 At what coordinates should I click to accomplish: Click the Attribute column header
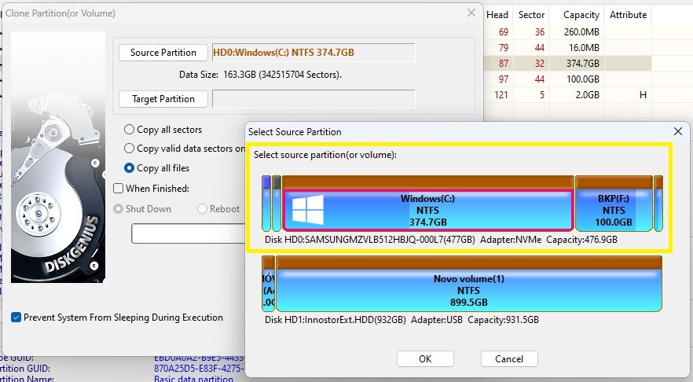click(x=628, y=15)
